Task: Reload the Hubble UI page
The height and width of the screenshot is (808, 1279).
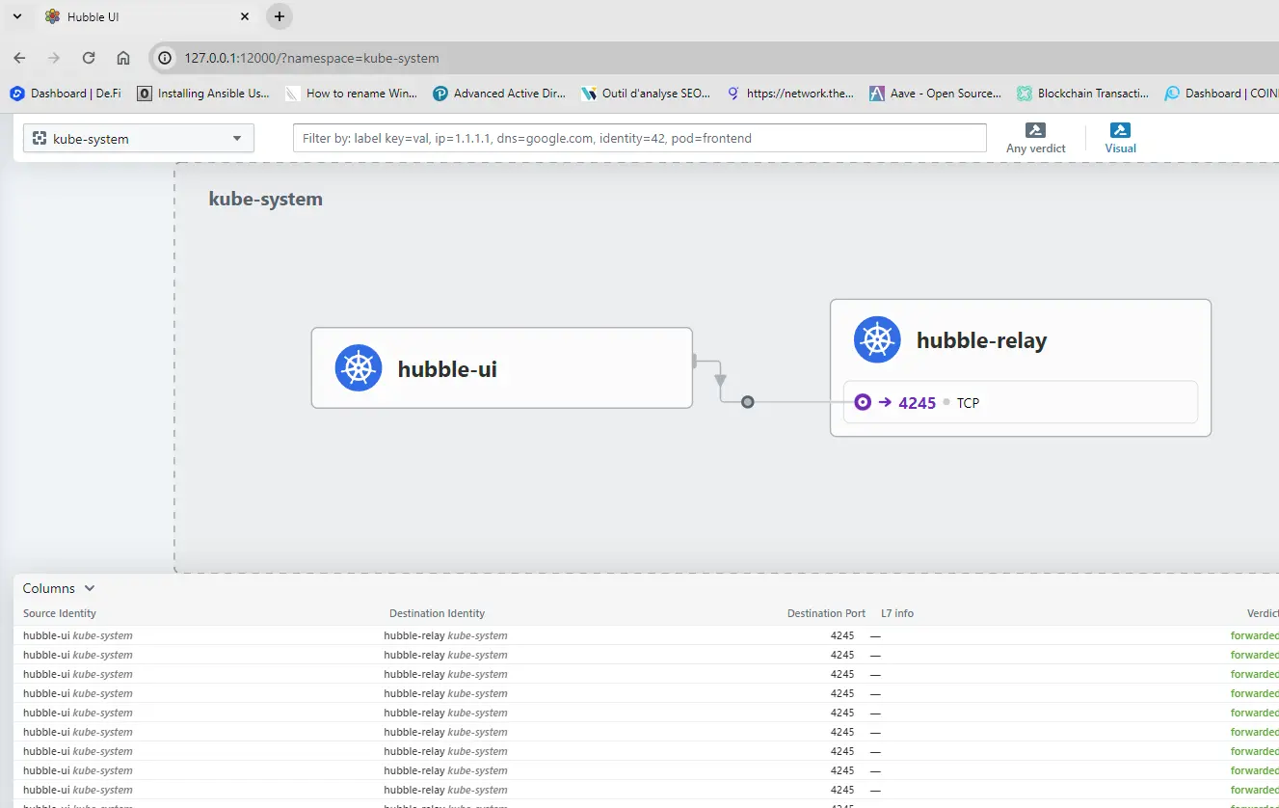Action: [x=89, y=58]
